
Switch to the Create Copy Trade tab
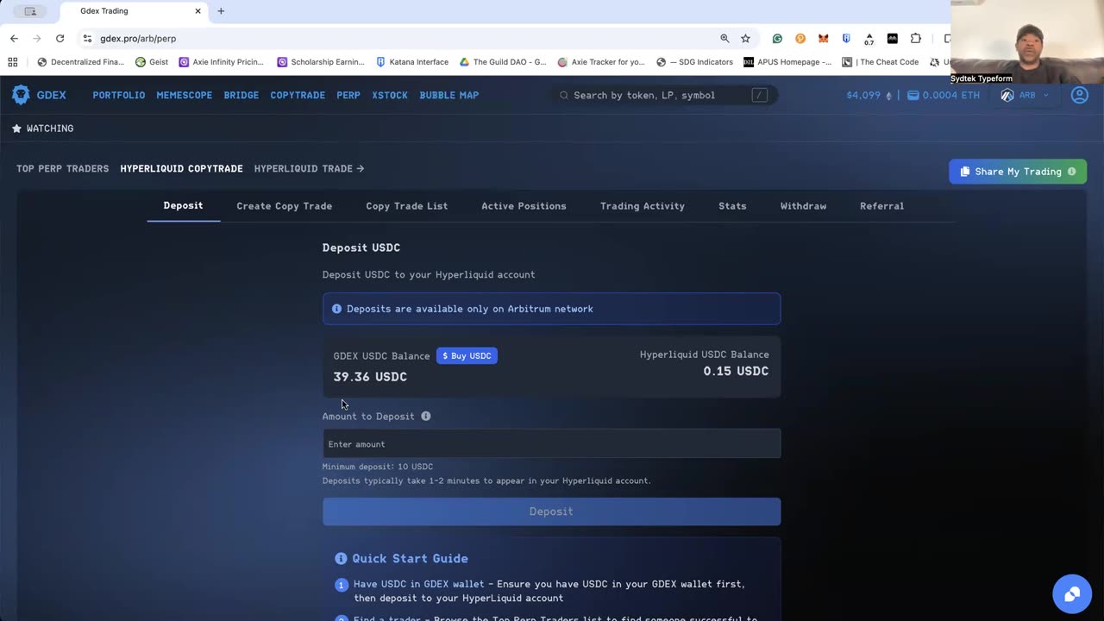tap(285, 206)
